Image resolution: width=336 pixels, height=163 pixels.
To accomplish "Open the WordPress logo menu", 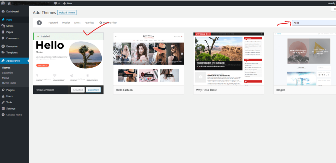I will (x=3, y=3).
